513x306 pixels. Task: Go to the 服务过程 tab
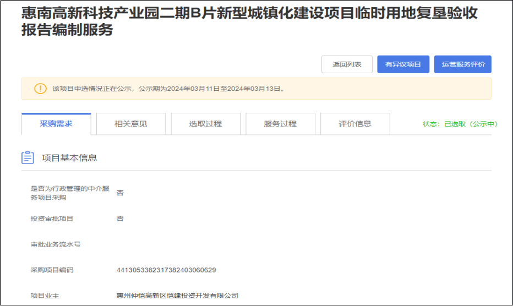[280, 124]
